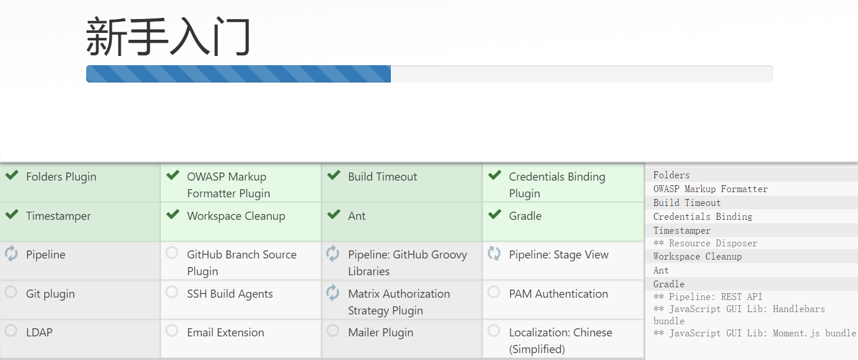Image resolution: width=858 pixels, height=360 pixels.
Task: Select the Matrix Authorization Strategy Plugin label
Action: (x=399, y=302)
